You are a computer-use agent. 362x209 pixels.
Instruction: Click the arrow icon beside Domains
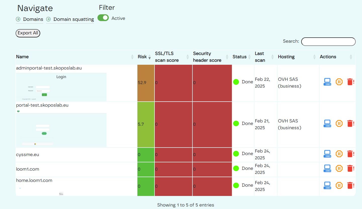(18, 19)
